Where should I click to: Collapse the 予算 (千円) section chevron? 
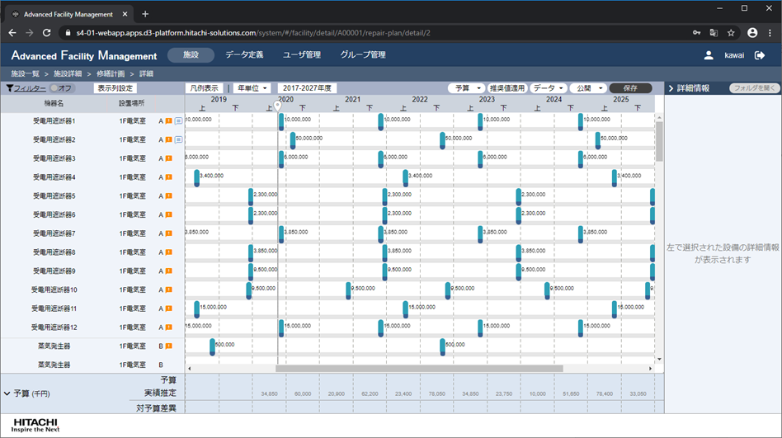coord(7,393)
